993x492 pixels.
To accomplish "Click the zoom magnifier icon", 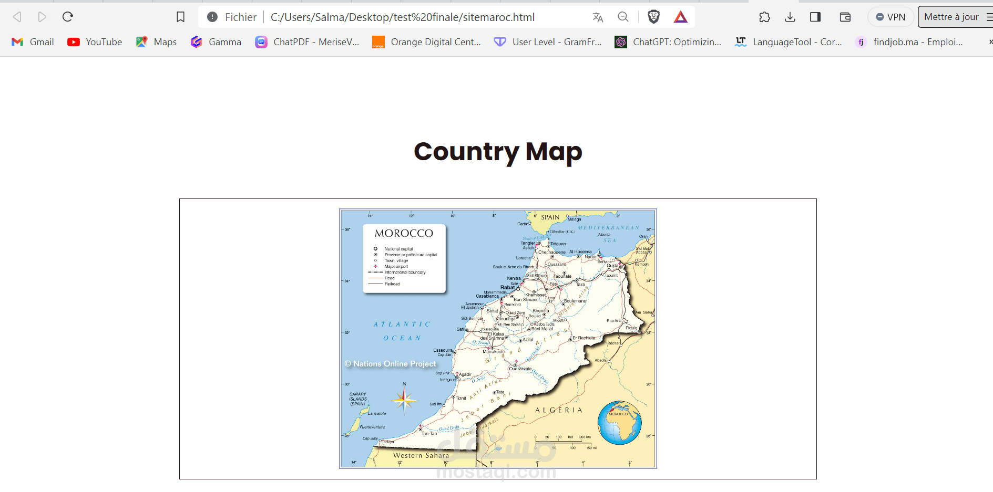I will coord(623,17).
